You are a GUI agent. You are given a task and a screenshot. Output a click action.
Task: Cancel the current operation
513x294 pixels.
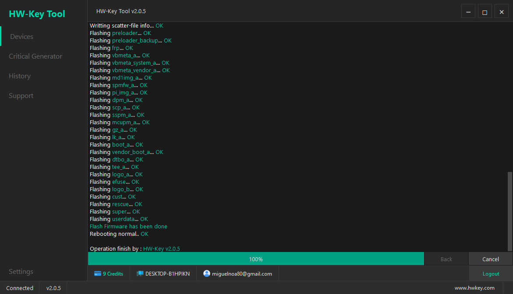click(490, 259)
